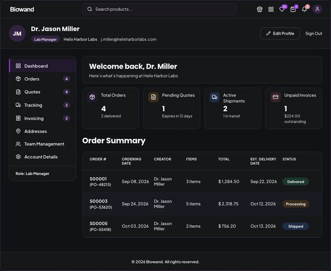
Task: Open order S00001 row
Action: point(202,181)
